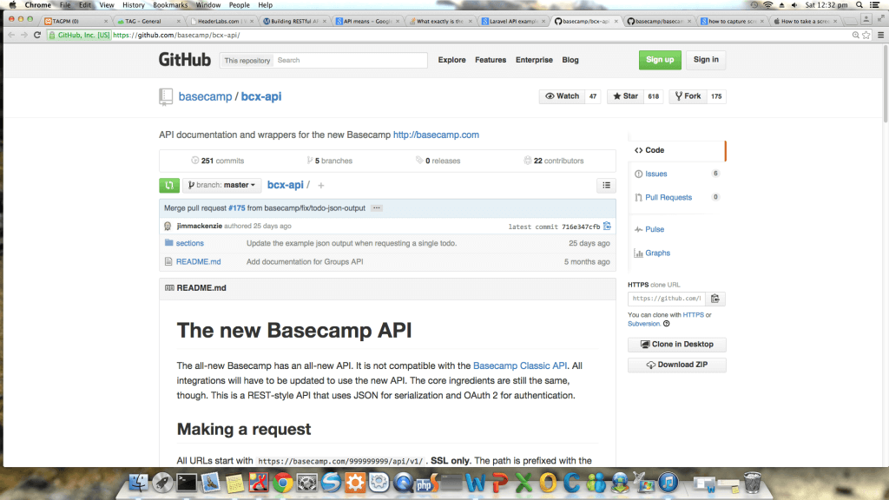Open Finder from the Dock
The width and height of the screenshot is (889, 500).
pos(138,483)
